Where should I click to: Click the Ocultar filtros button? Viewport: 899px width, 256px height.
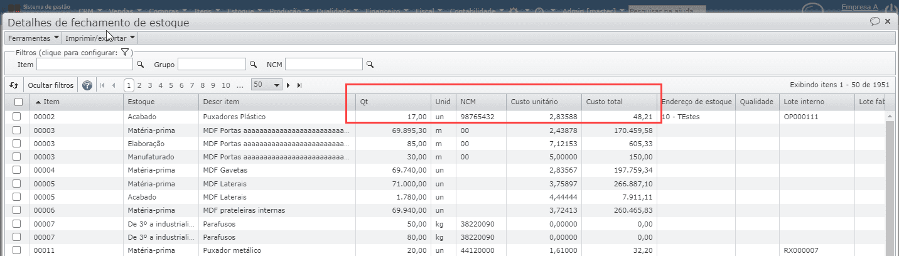[51, 85]
